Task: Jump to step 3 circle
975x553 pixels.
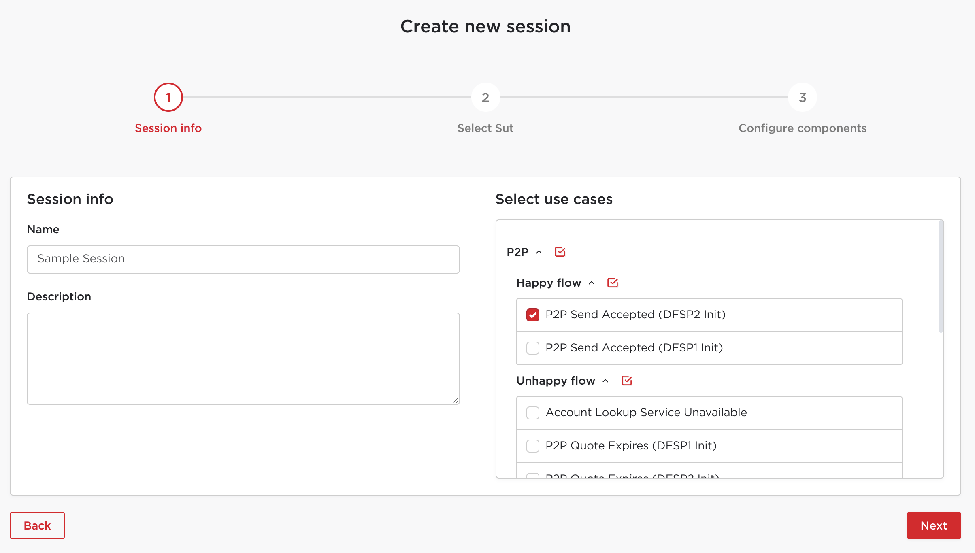Action: [x=803, y=97]
